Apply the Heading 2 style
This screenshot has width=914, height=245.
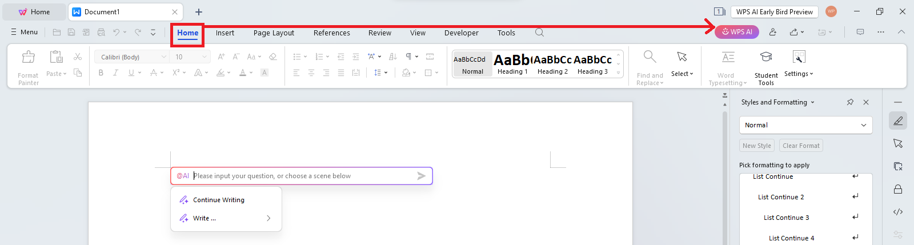coord(552,63)
